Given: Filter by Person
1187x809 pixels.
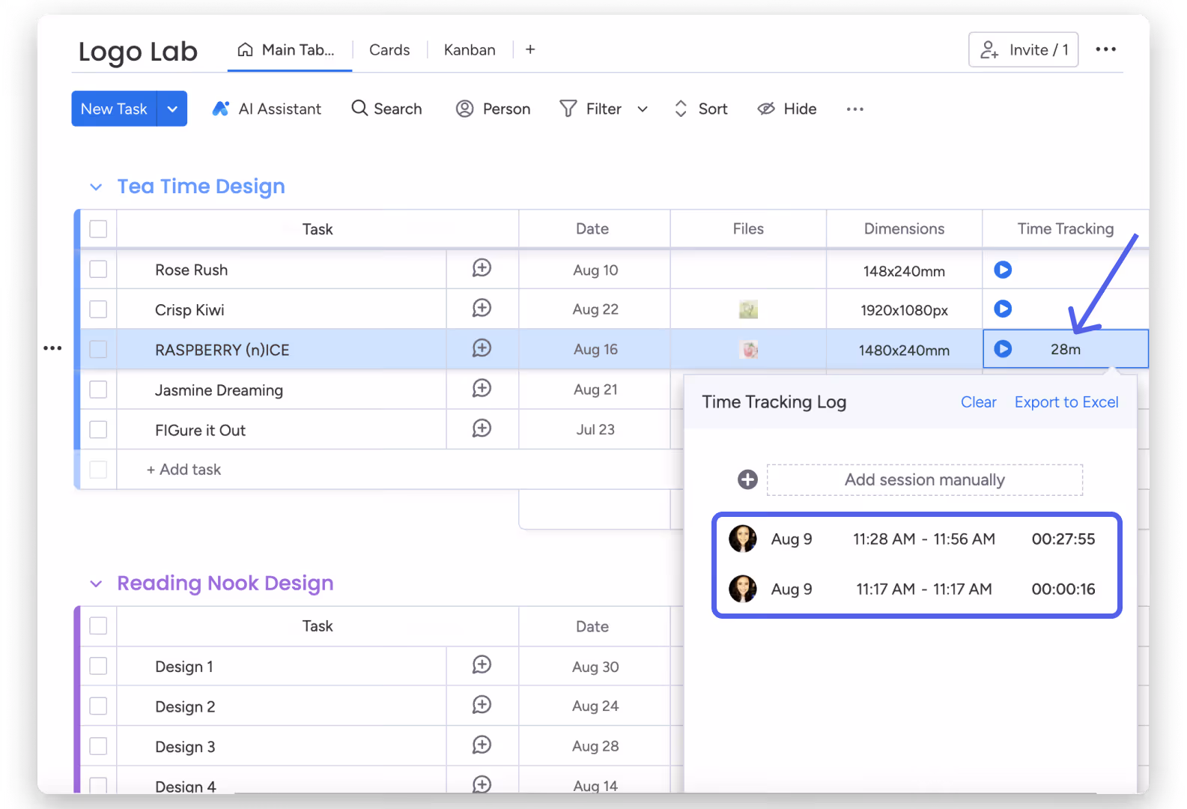Looking at the screenshot, I should [493, 109].
